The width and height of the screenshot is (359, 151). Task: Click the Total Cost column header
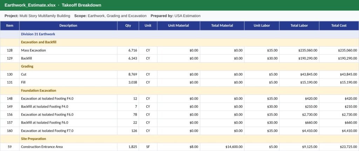pos(339,26)
